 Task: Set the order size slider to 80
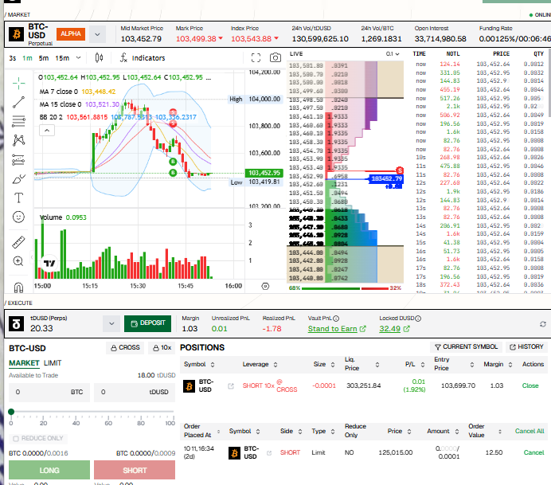click(141, 412)
